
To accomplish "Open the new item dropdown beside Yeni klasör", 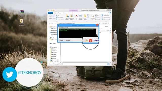I will (88, 15).
